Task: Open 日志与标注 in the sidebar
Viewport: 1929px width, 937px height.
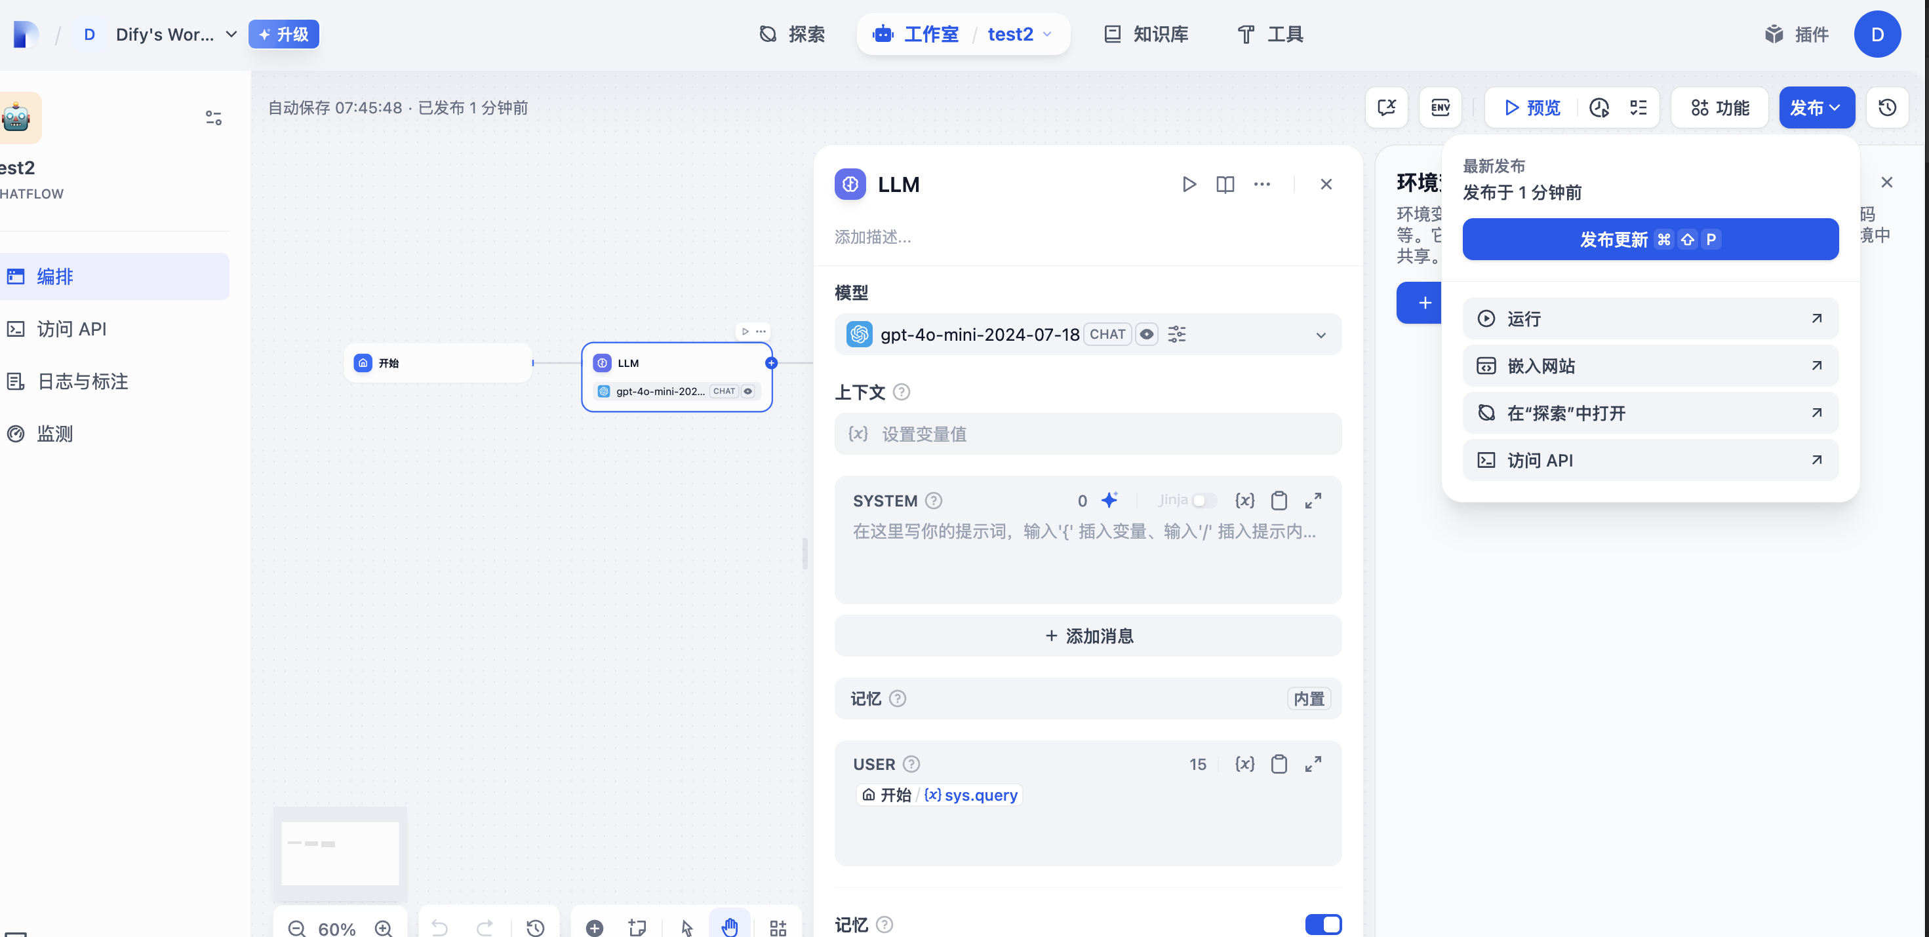Action: (x=83, y=382)
